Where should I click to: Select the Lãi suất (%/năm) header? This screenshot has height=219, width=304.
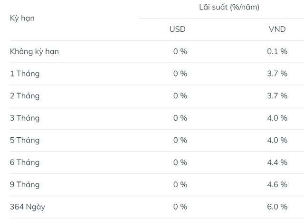(x=229, y=7)
